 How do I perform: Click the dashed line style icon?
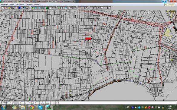pos(74,8)
